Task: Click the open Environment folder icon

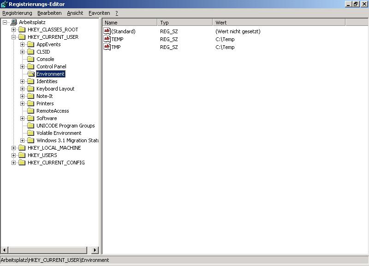Action: (x=31, y=74)
